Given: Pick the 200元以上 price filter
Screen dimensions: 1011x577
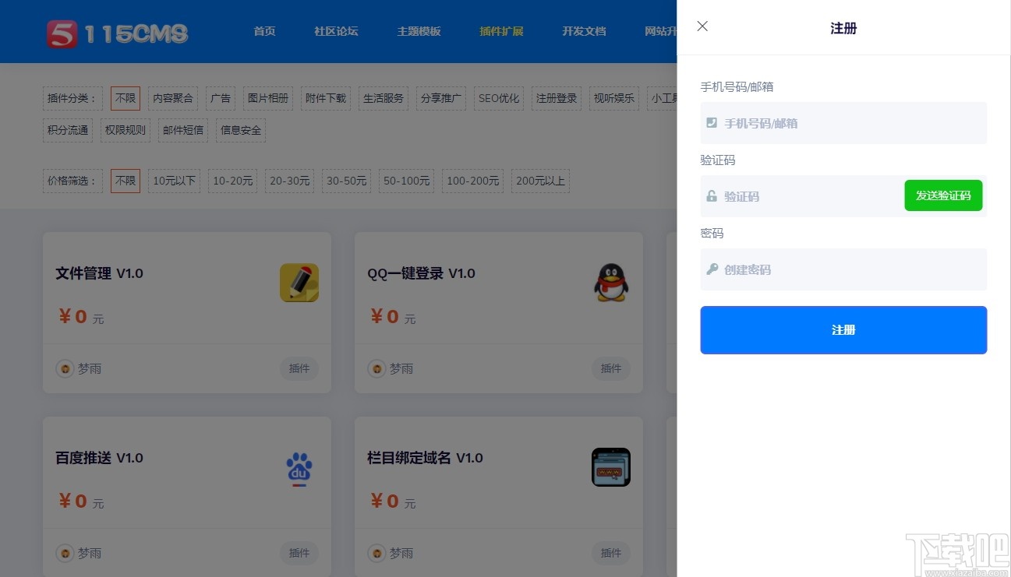Looking at the screenshot, I should pyautogui.click(x=541, y=181).
